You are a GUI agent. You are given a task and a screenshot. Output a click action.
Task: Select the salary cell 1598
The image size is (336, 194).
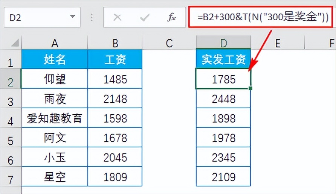(115, 118)
